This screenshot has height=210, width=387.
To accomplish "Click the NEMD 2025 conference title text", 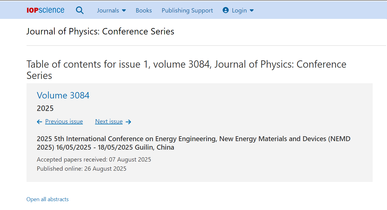I will tap(193, 143).
